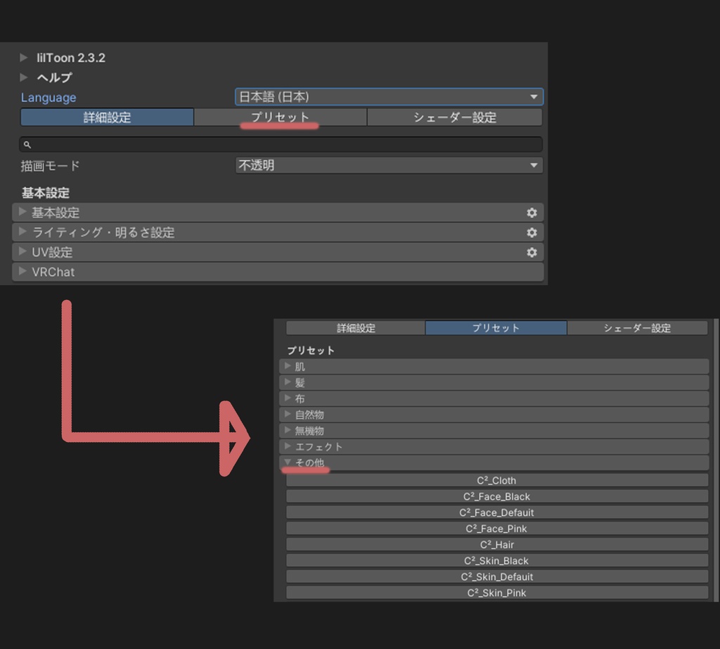The height and width of the screenshot is (649, 720).
Task: Expand the 基本設定 foldout row
Action: [x=278, y=213]
